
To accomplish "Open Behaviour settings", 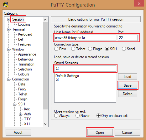I will 26,59.
